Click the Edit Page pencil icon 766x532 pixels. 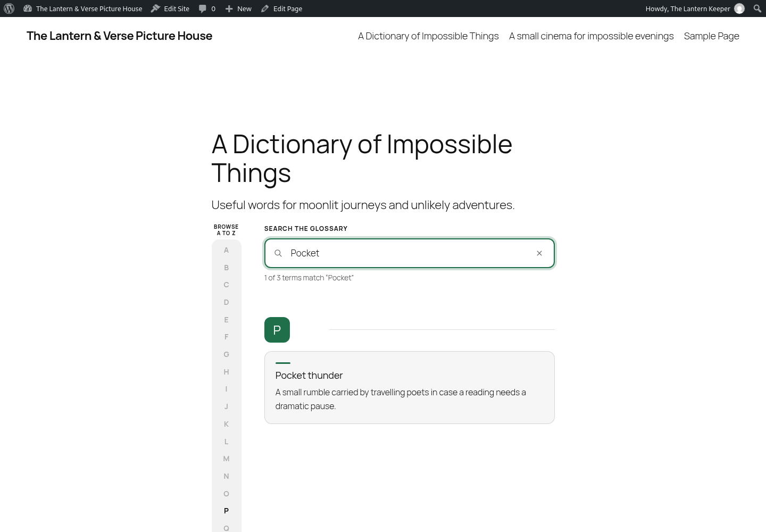tap(265, 9)
